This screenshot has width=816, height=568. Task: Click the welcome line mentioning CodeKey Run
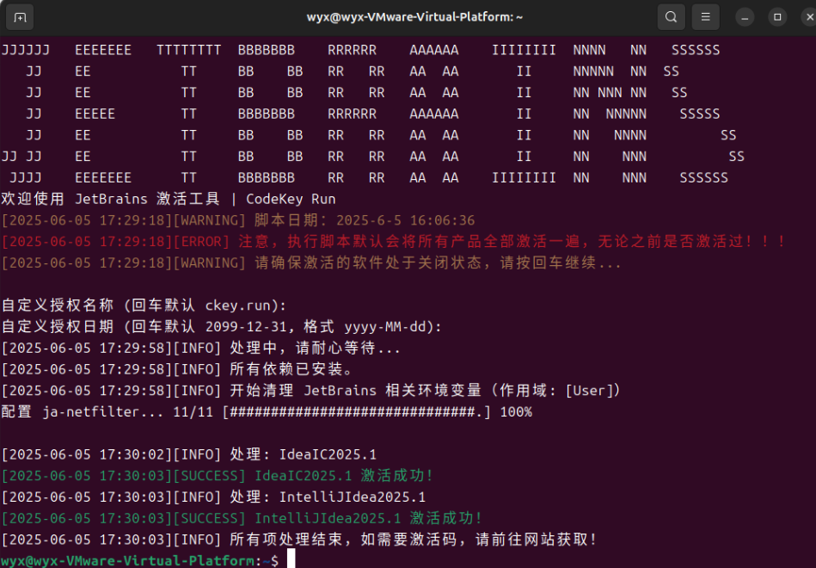[169, 199]
